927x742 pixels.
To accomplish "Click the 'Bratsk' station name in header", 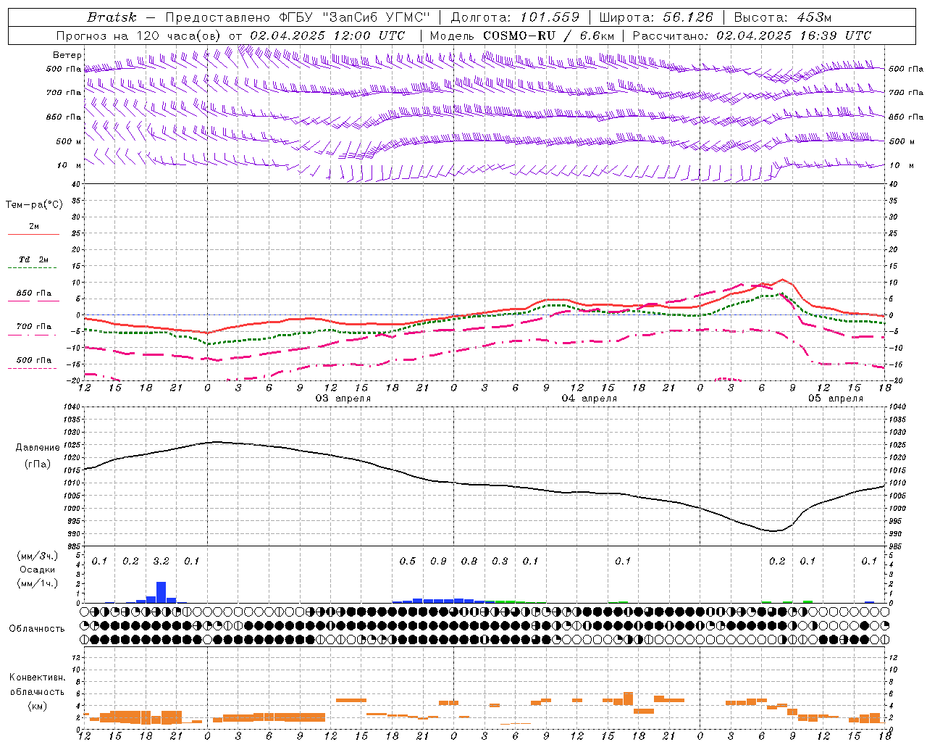I will [113, 17].
